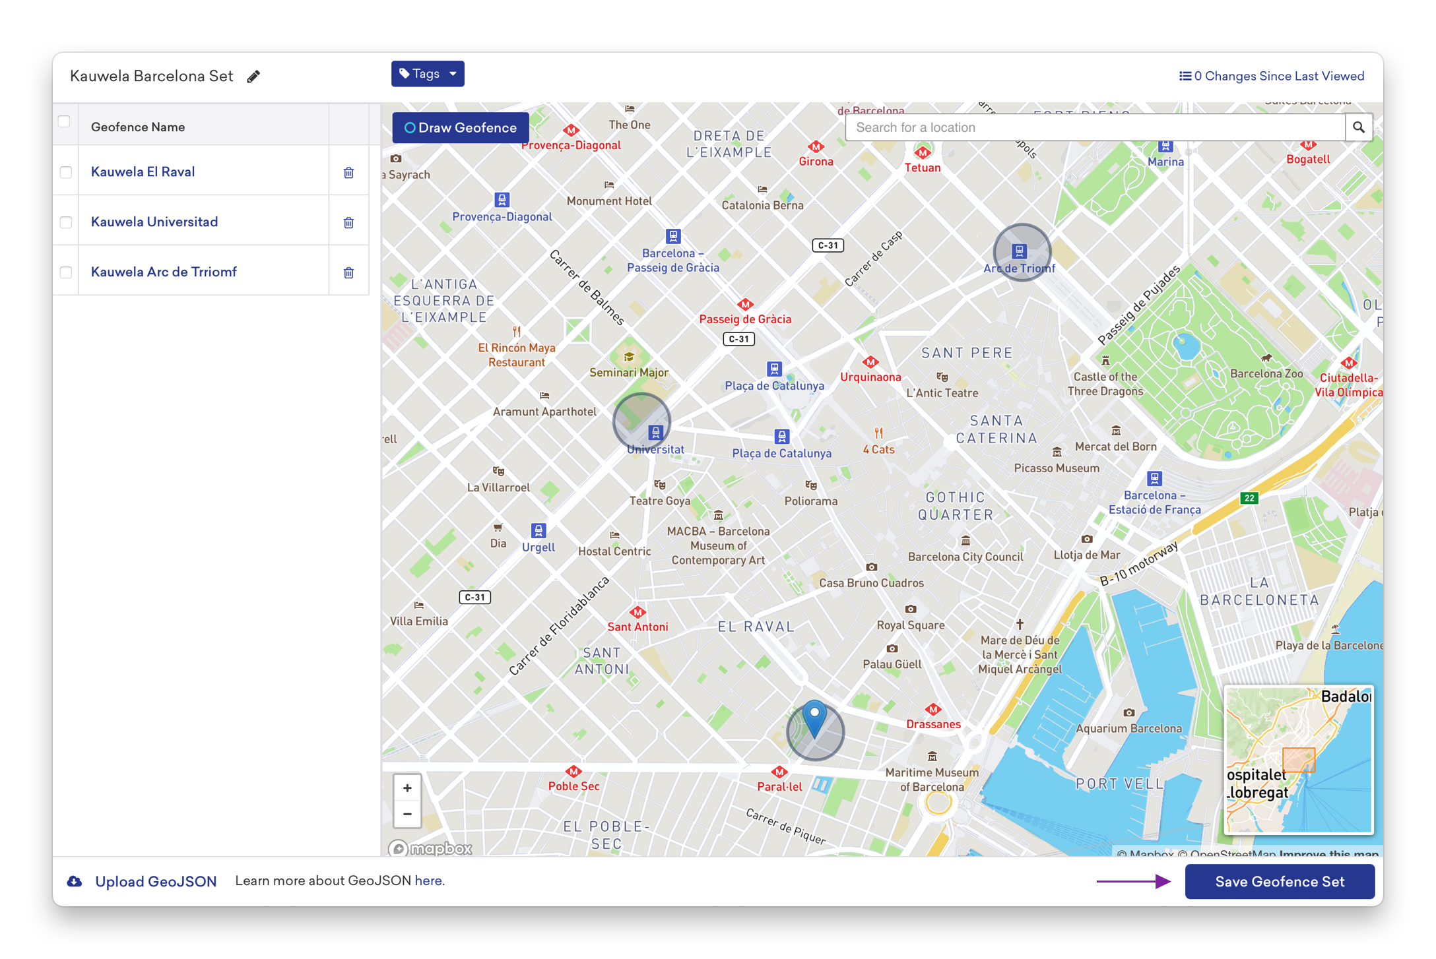Select the Arc de Triomf geofence circle
The image size is (1436, 959).
tap(1022, 252)
